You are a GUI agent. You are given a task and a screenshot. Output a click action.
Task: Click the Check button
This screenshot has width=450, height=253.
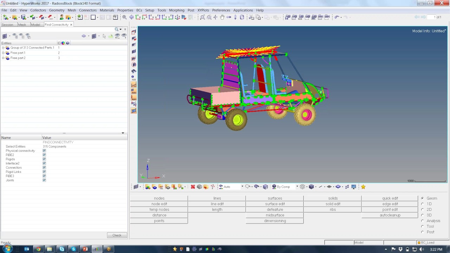click(117, 235)
